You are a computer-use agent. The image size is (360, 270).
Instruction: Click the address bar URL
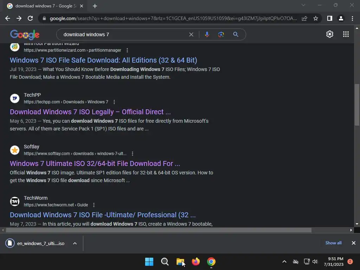[x=173, y=18]
